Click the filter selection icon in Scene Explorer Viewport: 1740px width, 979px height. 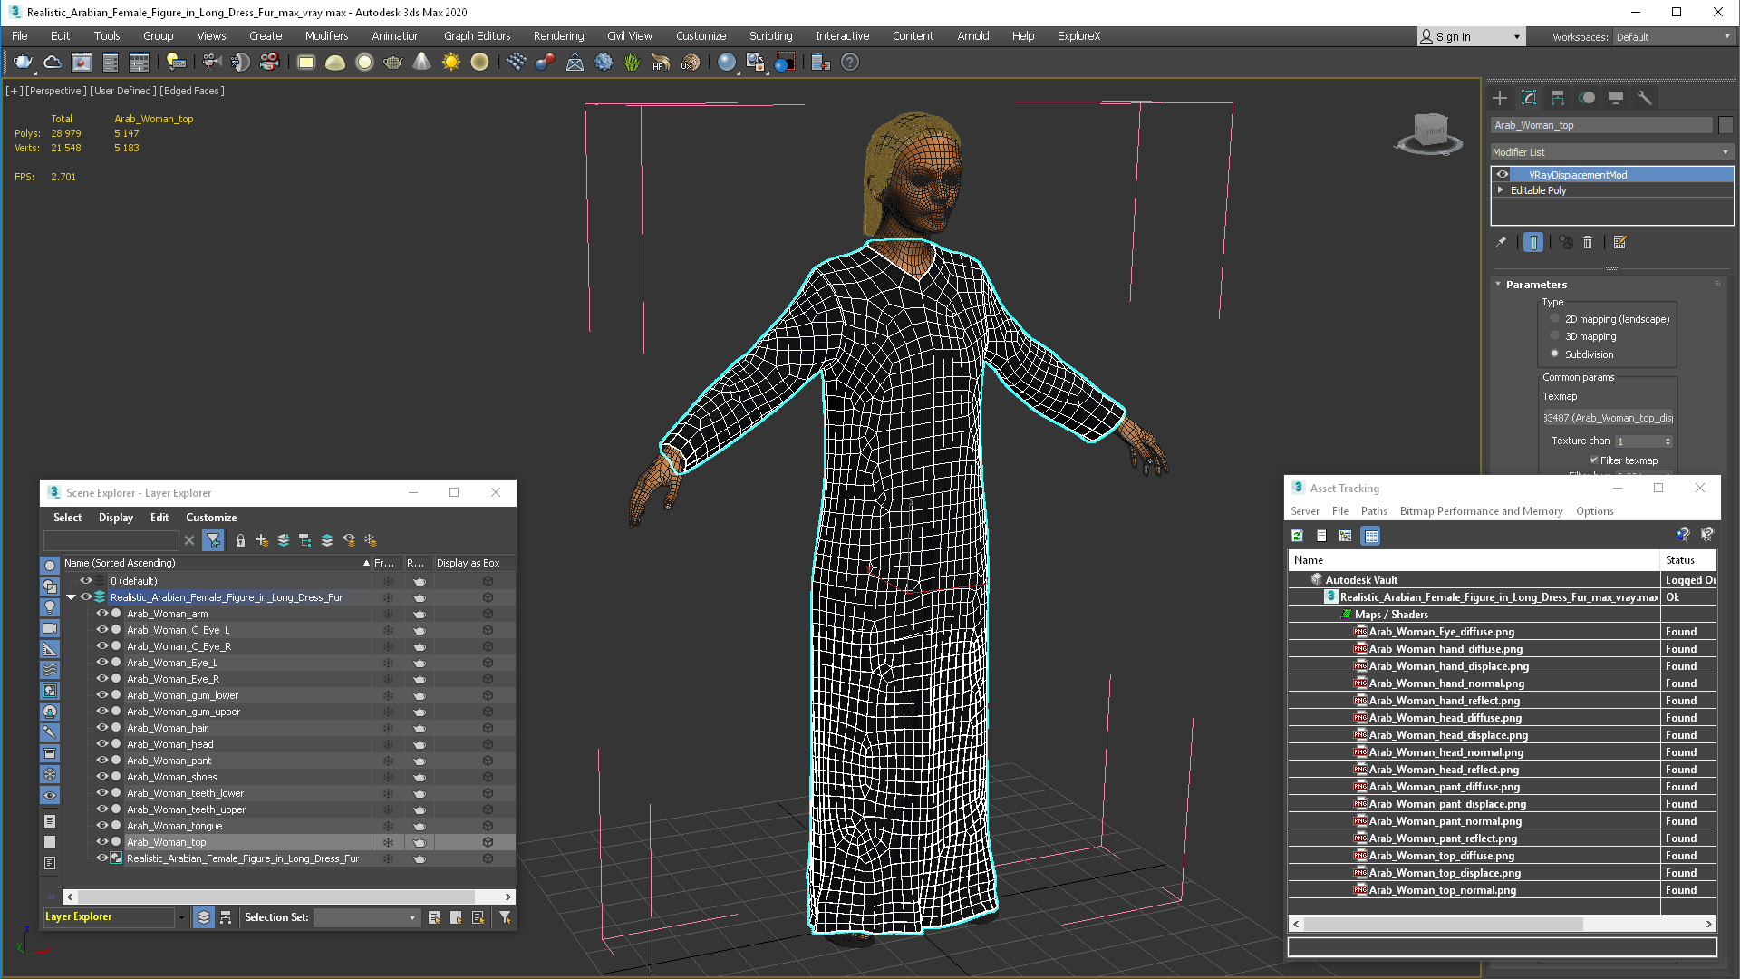coord(213,540)
